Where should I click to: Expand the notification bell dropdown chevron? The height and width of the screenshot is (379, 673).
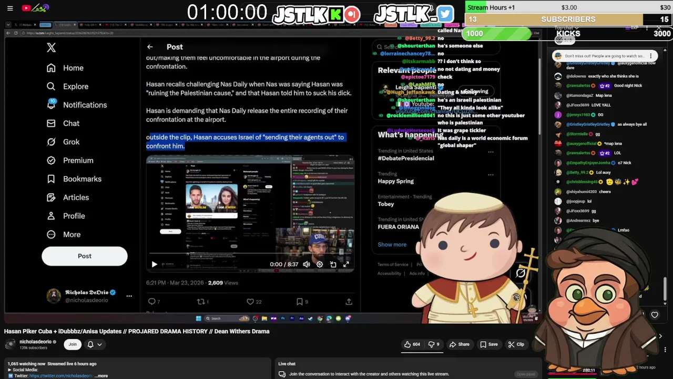(x=99, y=344)
